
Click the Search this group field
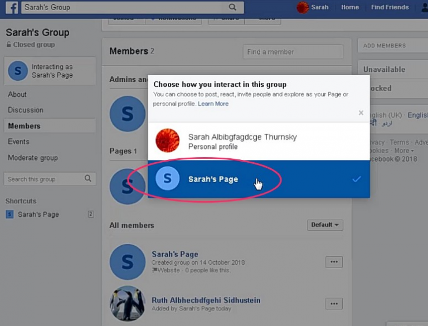[50, 179]
